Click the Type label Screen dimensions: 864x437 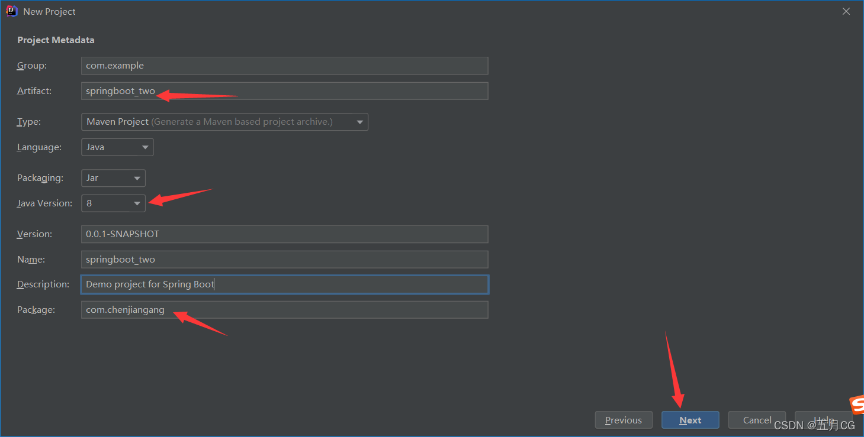pos(30,122)
